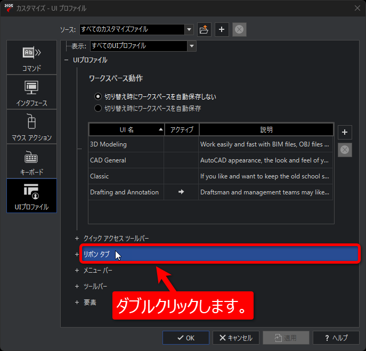Select Drafting and Annotation profile name
366x351 pixels.
coord(125,192)
